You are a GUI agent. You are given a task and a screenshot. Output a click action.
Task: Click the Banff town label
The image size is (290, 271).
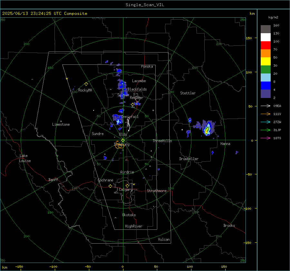click(53, 179)
